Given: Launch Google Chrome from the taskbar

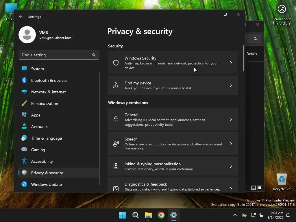Looking at the screenshot, I should [161, 215].
